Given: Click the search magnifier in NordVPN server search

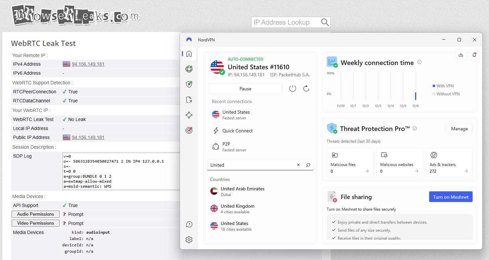Looking at the screenshot, I should tap(308, 165).
